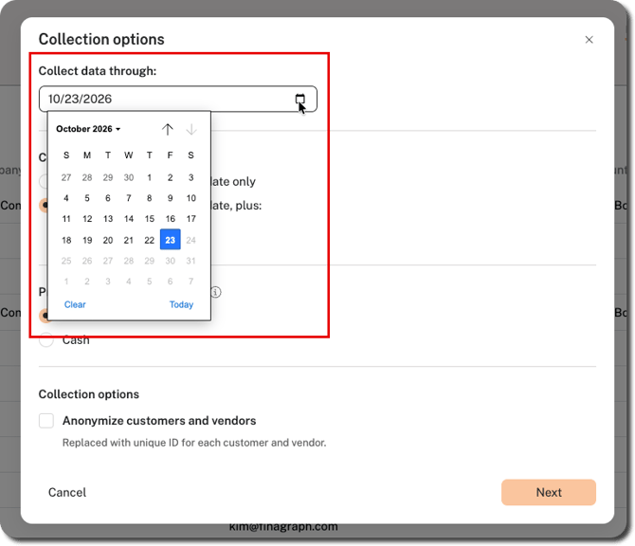
Task: Select October 10 in the calendar
Action: pyautogui.click(x=191, y=198)
